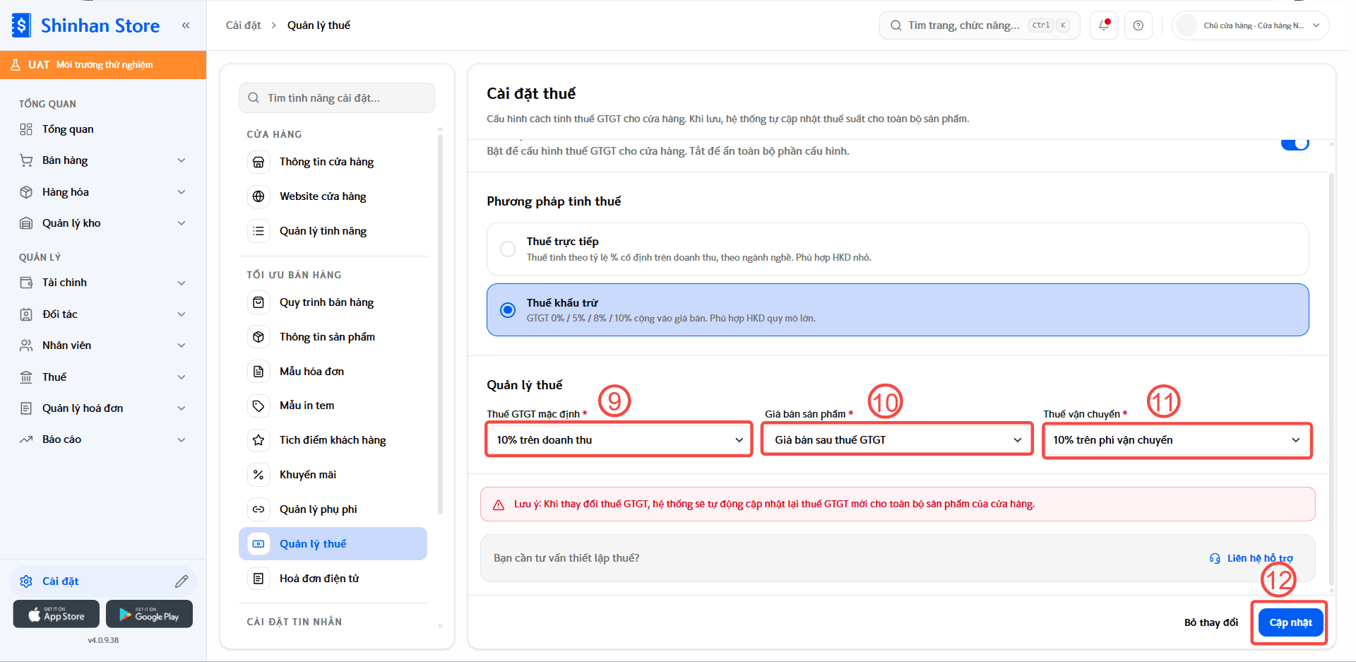Focus the Tìm tính năng cài đặt search field
The image size is (1356, 662).
point(337,97)
